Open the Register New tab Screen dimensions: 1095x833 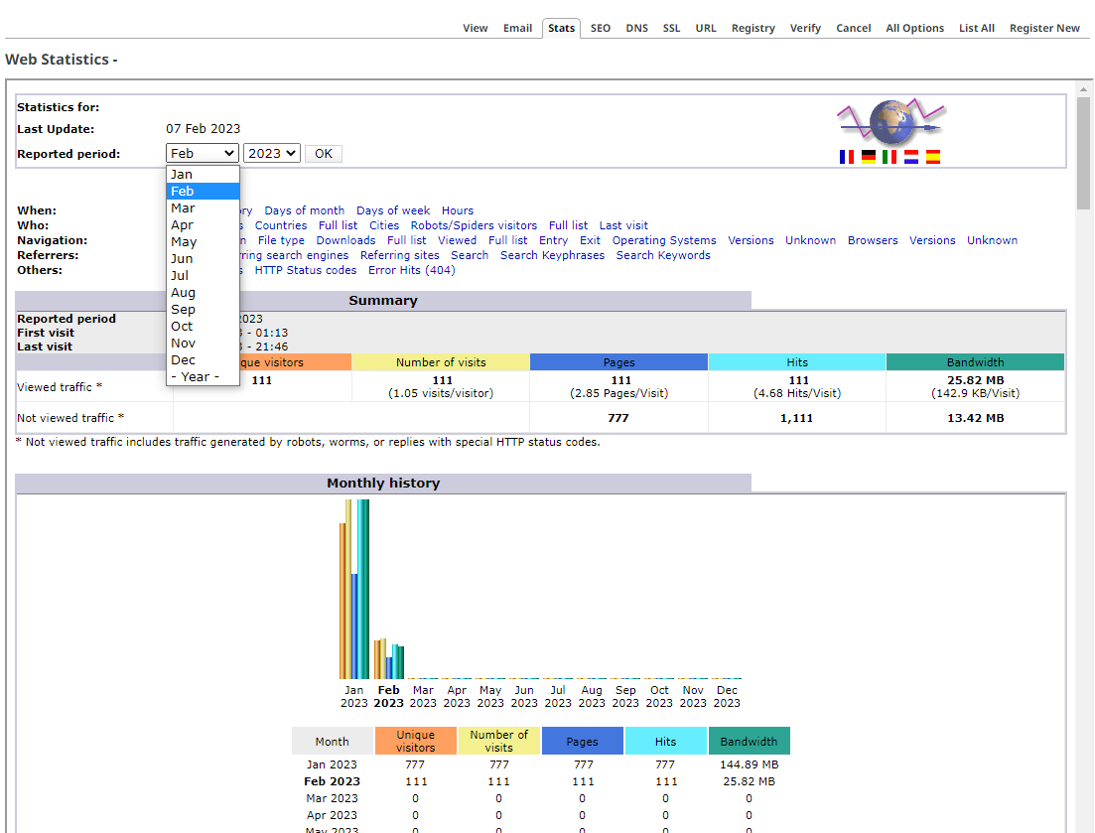point(1044,28)
